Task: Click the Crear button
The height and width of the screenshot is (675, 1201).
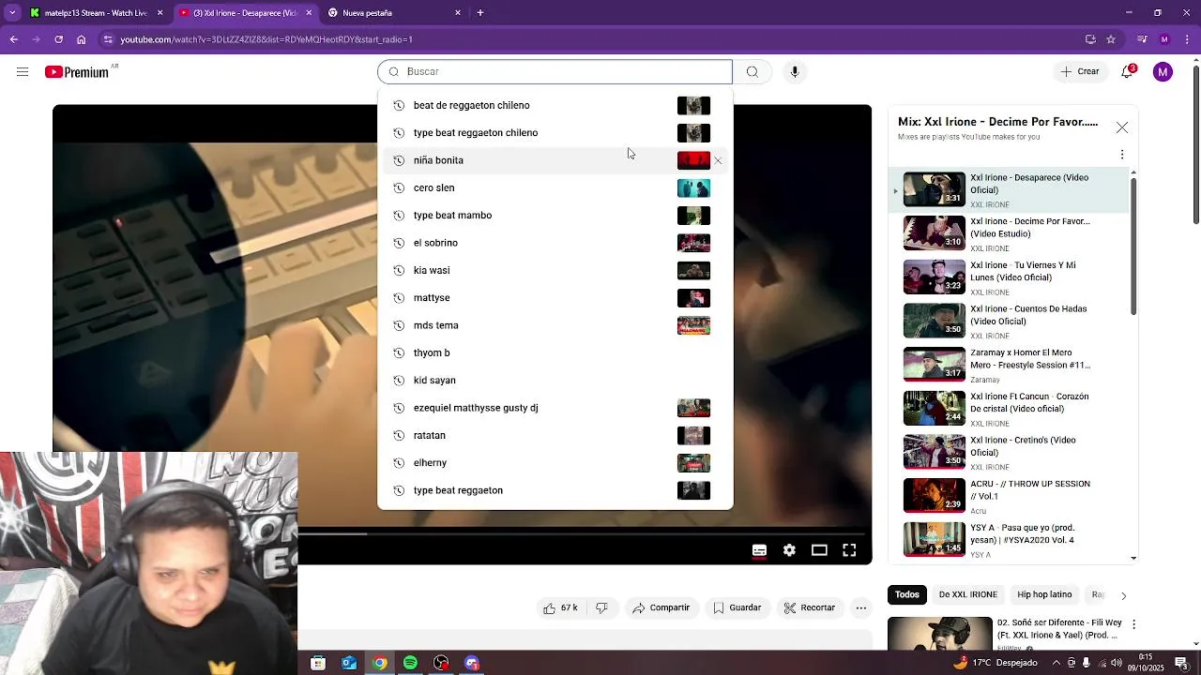Action: tap(1080, 72)
